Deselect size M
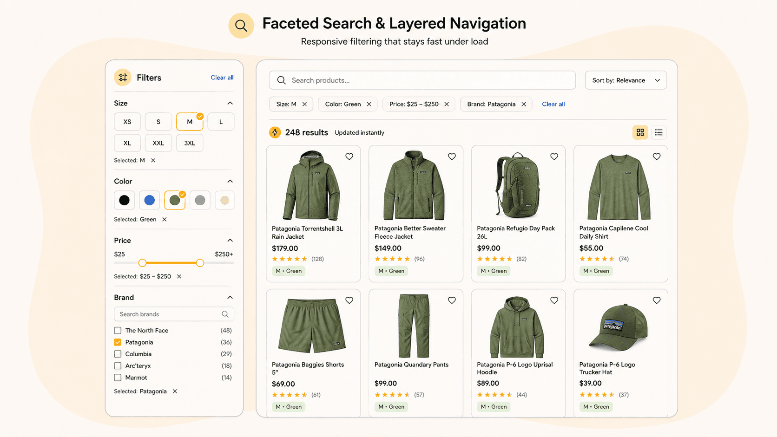Viewport: 777px width, 437px height. tap(190, 122)
